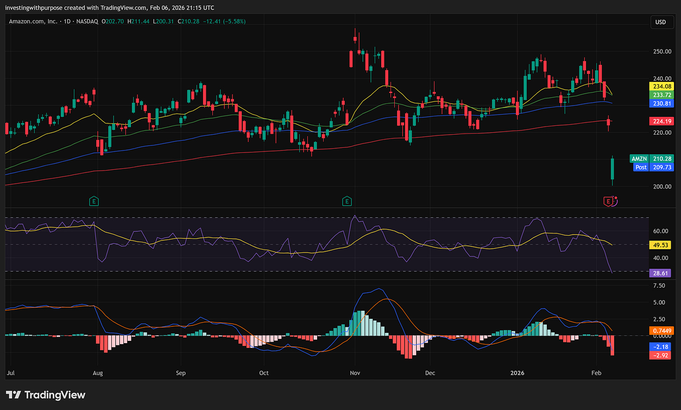Viewport: 681px width, 410px height.
Task: Click the Dec label on time axis
Action: point(430,373)
